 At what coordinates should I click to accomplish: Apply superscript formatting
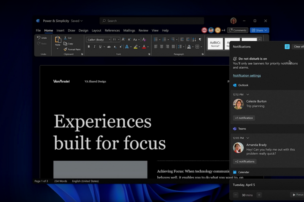[x=120, y=47]
